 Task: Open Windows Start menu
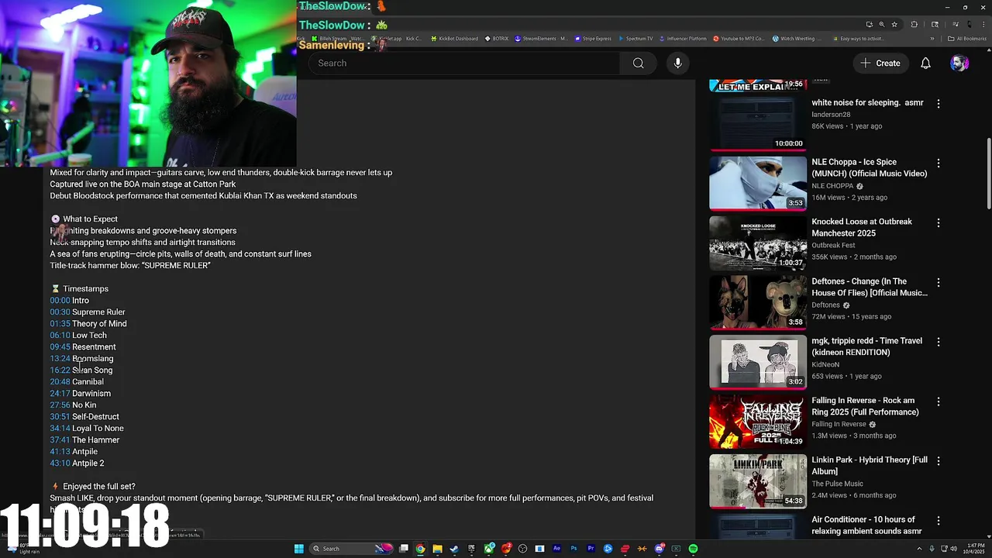298,549
